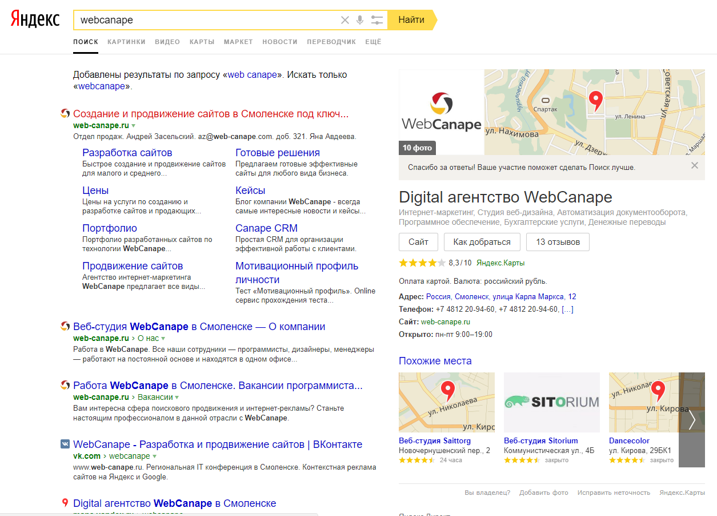717x516 pixels.
Task: Click 'Веб-студия Sitorium' place name
Action: 541,441
